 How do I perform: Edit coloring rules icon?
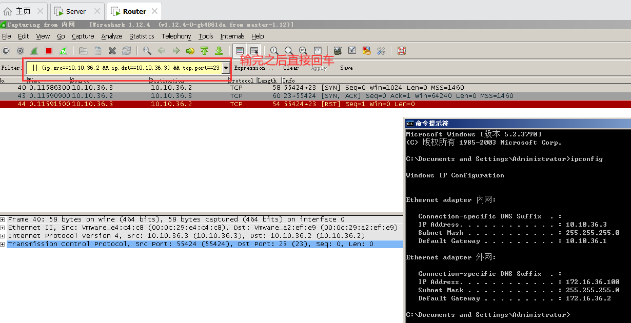click(366, 51)
